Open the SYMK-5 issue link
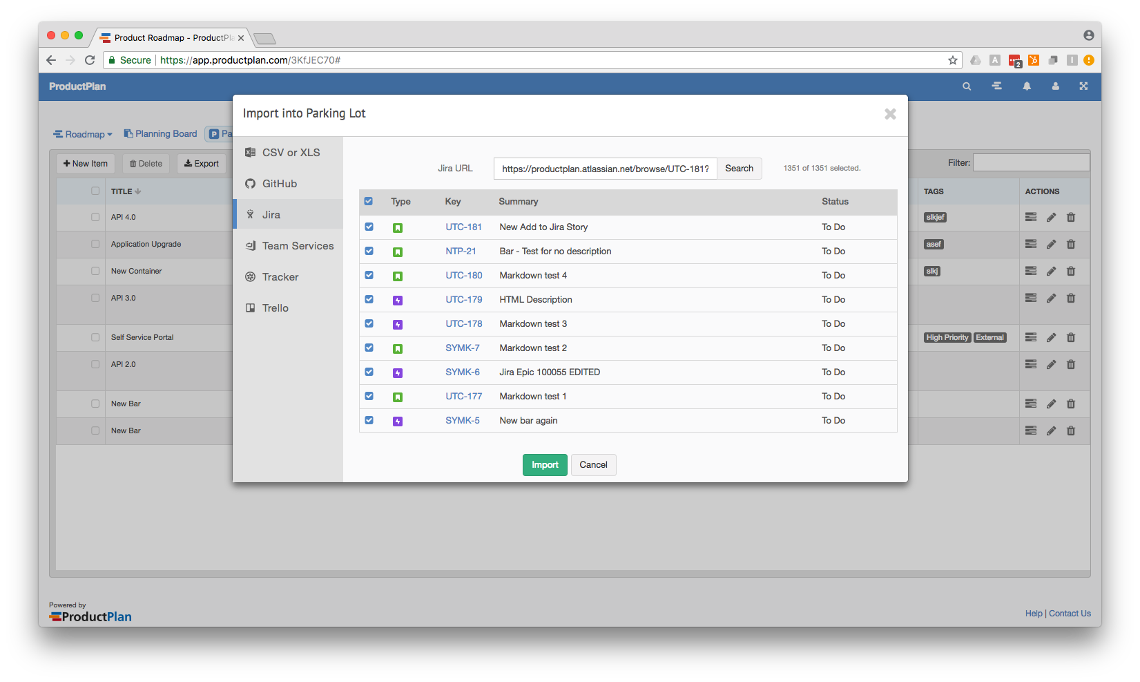This screenshot has width=1140, height=682. pos(463,421)
